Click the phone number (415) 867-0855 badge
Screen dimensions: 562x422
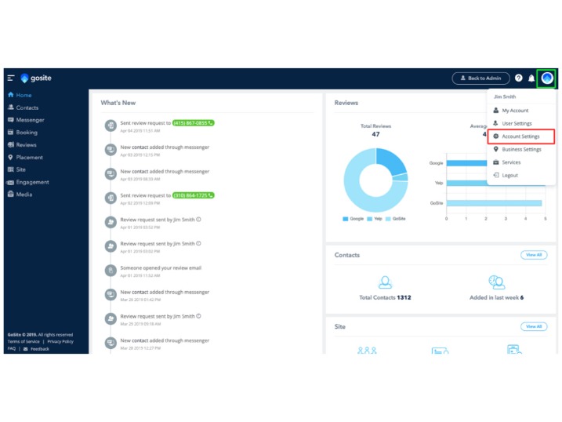point(193,123)
